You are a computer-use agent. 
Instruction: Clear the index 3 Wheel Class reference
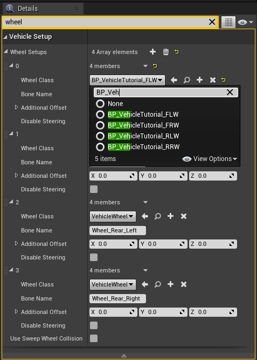click(x=184, y=284)
